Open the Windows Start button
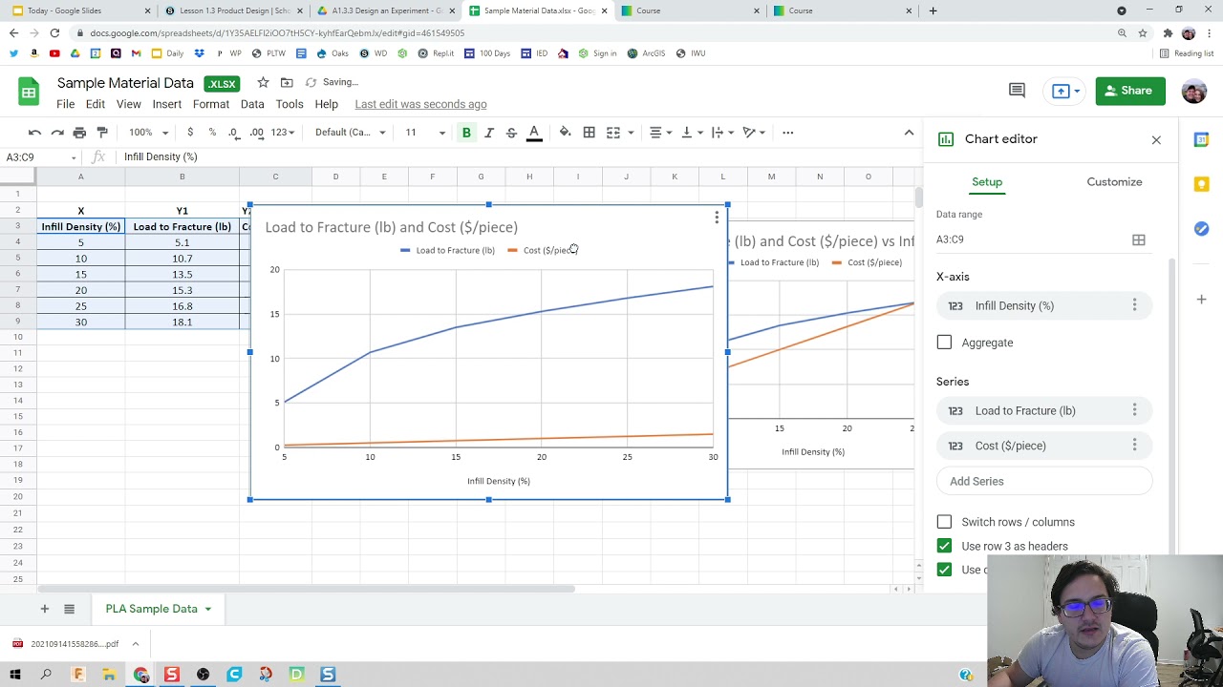This screenshot has width=1223, height=687. [x=15, y=675]
